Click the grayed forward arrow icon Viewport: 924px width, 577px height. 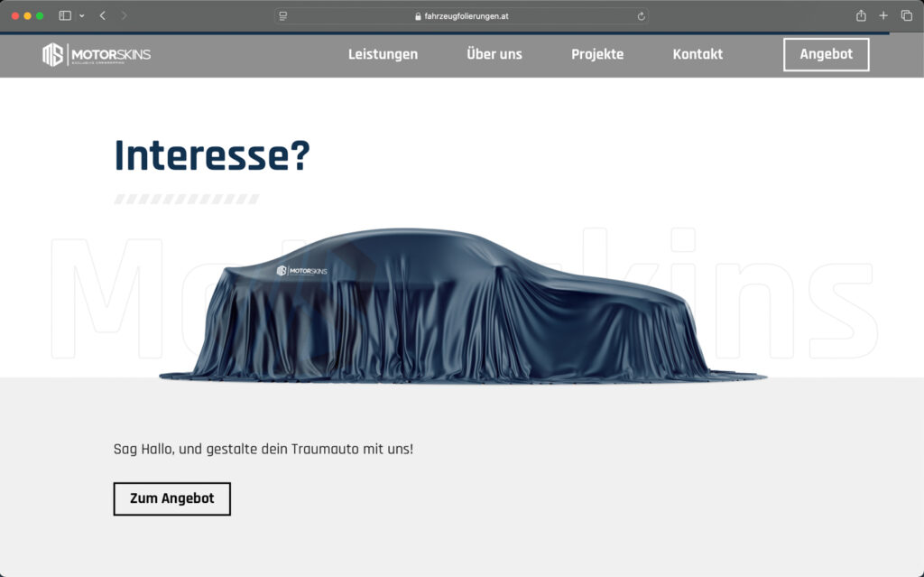pyautogui.click(x=123, y=14)
